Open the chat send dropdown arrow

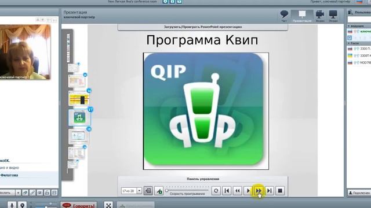point(18,192)
